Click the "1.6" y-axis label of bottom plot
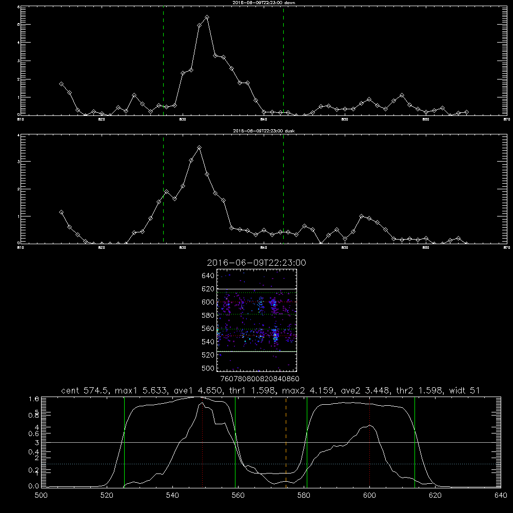The height and width of the screenshot is (513, 513). pyautogui.click(x=34, y=399)
